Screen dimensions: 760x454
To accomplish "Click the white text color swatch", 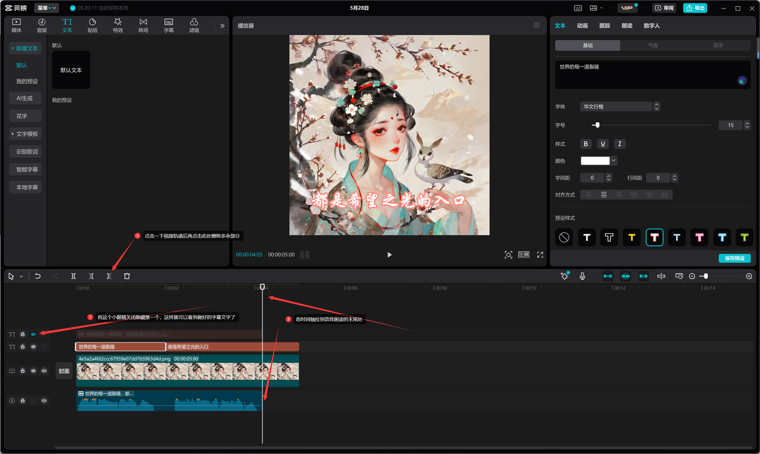I will pyautogui.click(x=595, y=161).
